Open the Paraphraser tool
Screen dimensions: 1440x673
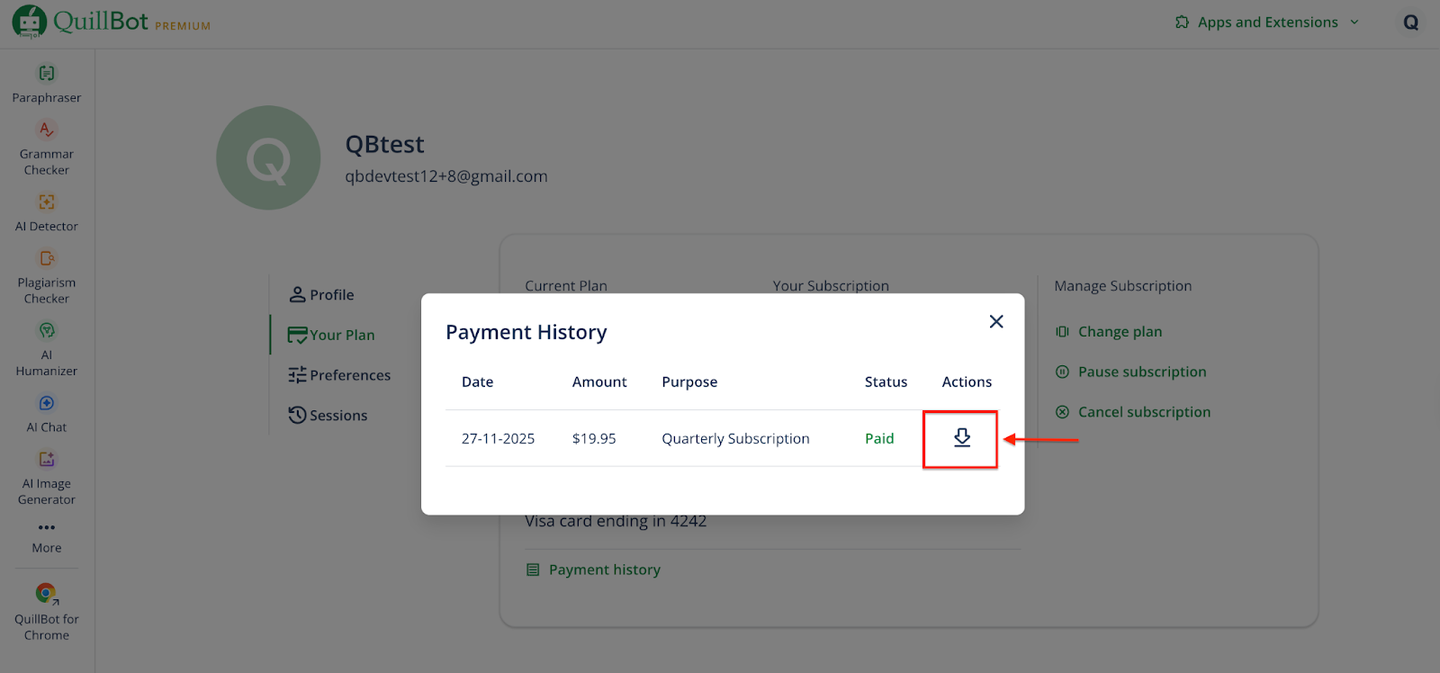click(47, 83)
